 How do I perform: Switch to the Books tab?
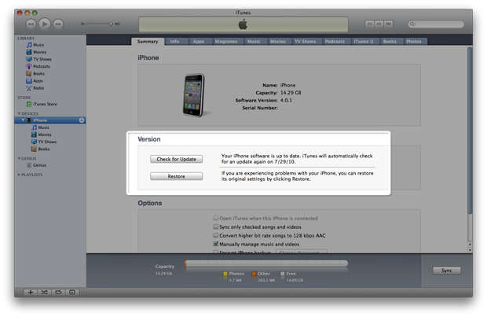(x=390, y=42)
